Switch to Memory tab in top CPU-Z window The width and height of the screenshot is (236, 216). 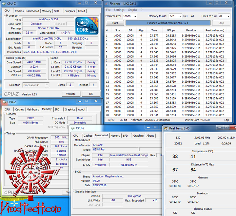pos(47,11)
